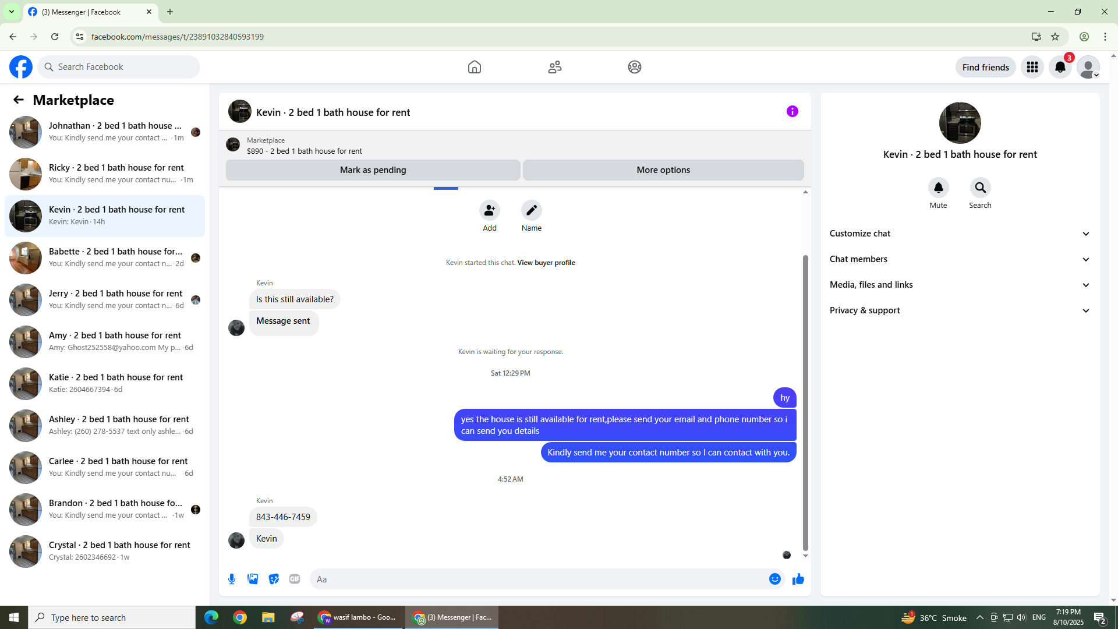Open the sticker picker icon
Screen dimensions: 1118x629
(274, 579)
